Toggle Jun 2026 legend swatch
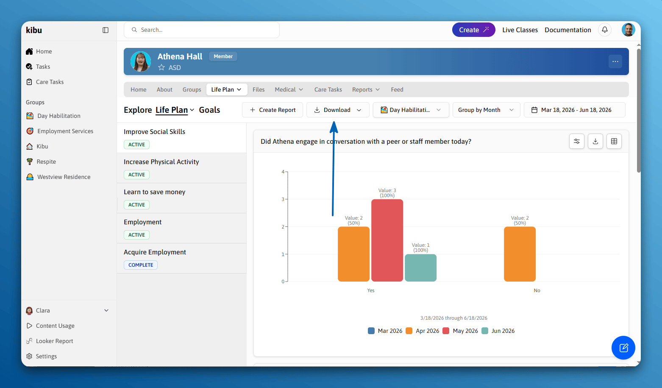662x388 pixels. tap(485, 331)
